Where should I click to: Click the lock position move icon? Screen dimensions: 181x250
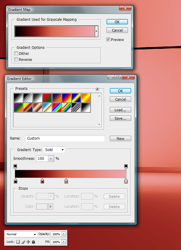coord(28,242)
